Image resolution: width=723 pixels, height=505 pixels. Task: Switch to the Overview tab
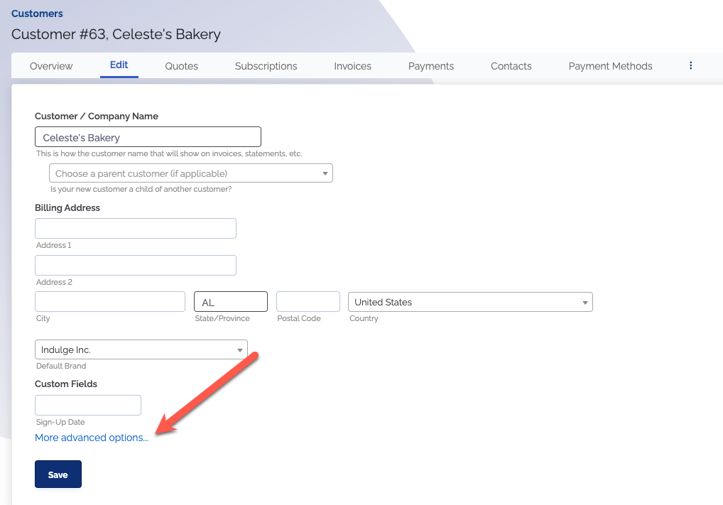pyautogui.click(x=51, y=66)
